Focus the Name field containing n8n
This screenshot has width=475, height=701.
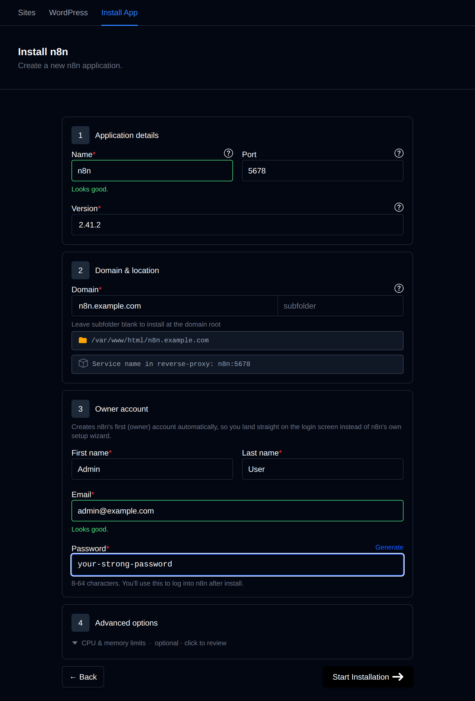pyautogui.click(x=152, y=171)
